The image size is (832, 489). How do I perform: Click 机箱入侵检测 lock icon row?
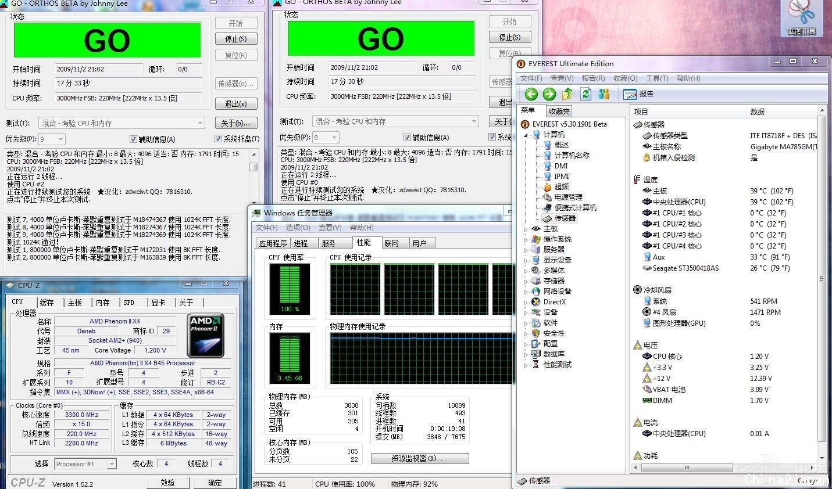[647, 157]
